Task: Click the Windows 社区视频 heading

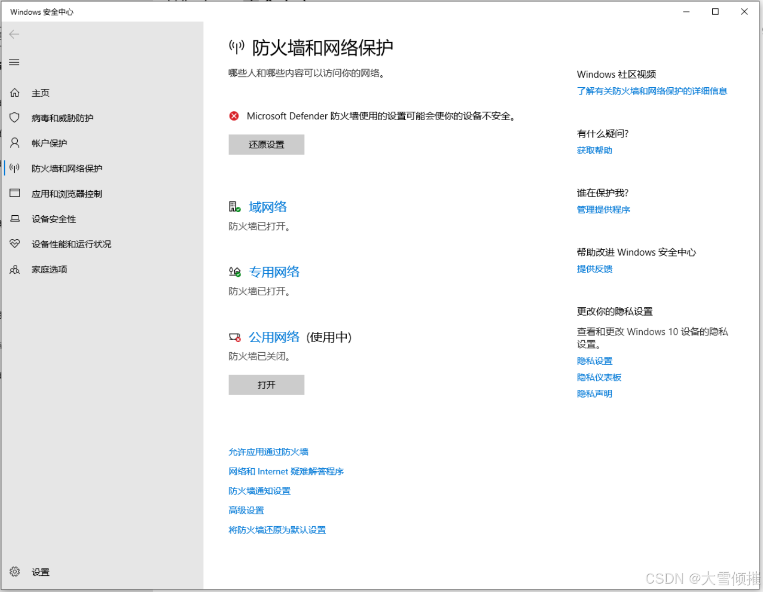Action: coord(617,74)
